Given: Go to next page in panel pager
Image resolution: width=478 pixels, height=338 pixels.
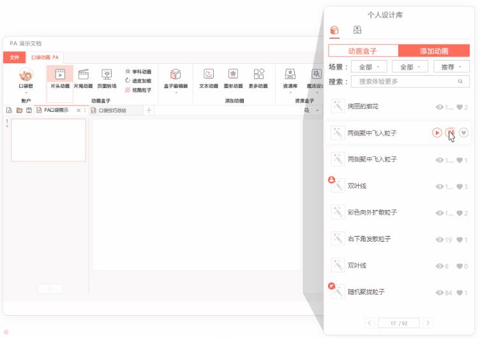Looking at the screenshot, I should (x=428, y=323).
